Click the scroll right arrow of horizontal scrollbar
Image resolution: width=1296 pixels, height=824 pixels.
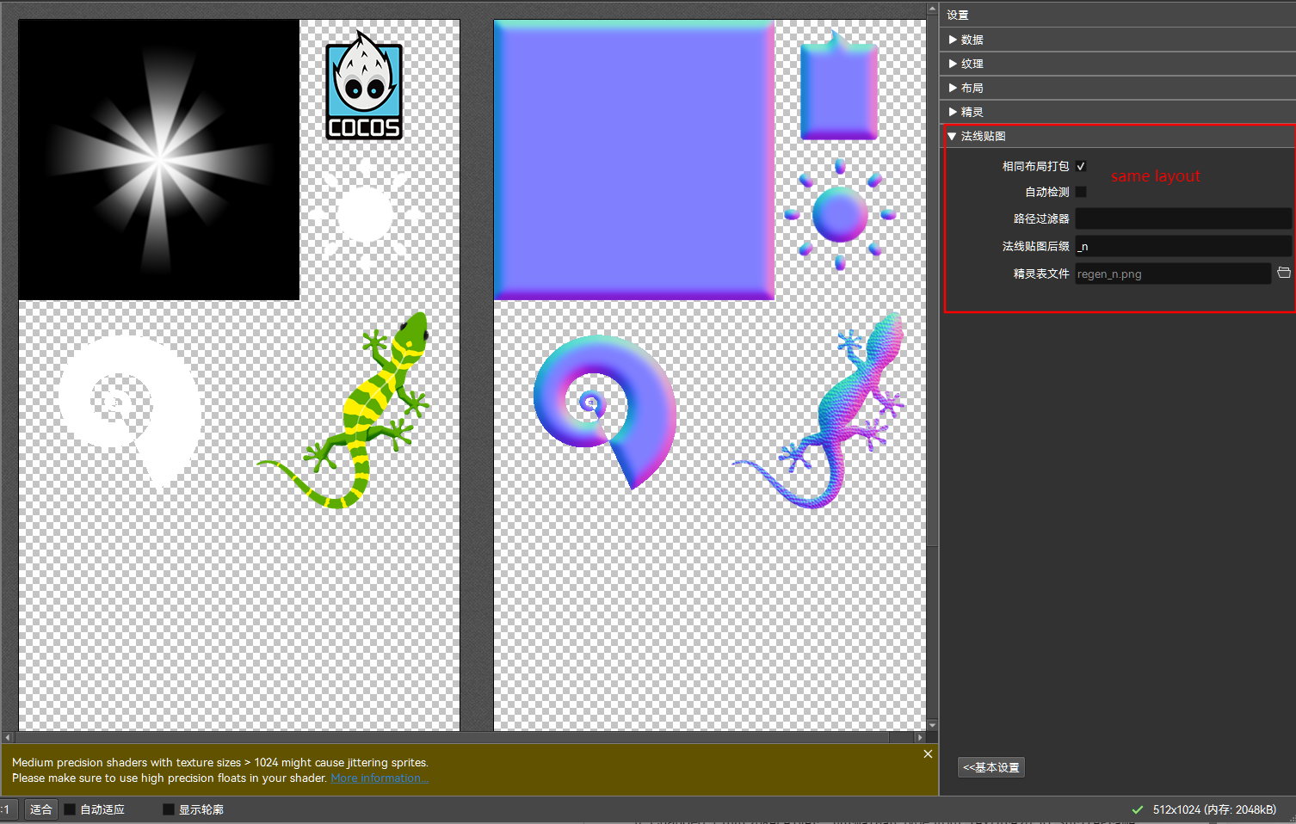point(920,737)
